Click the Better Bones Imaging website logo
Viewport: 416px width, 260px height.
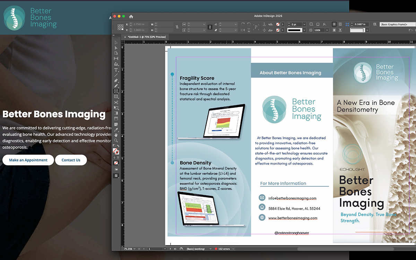coord(30,18)
